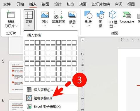Expand the 屏幕截图 dropdown arrow
Screen dimensions: 140x111
tap(59, 26)
